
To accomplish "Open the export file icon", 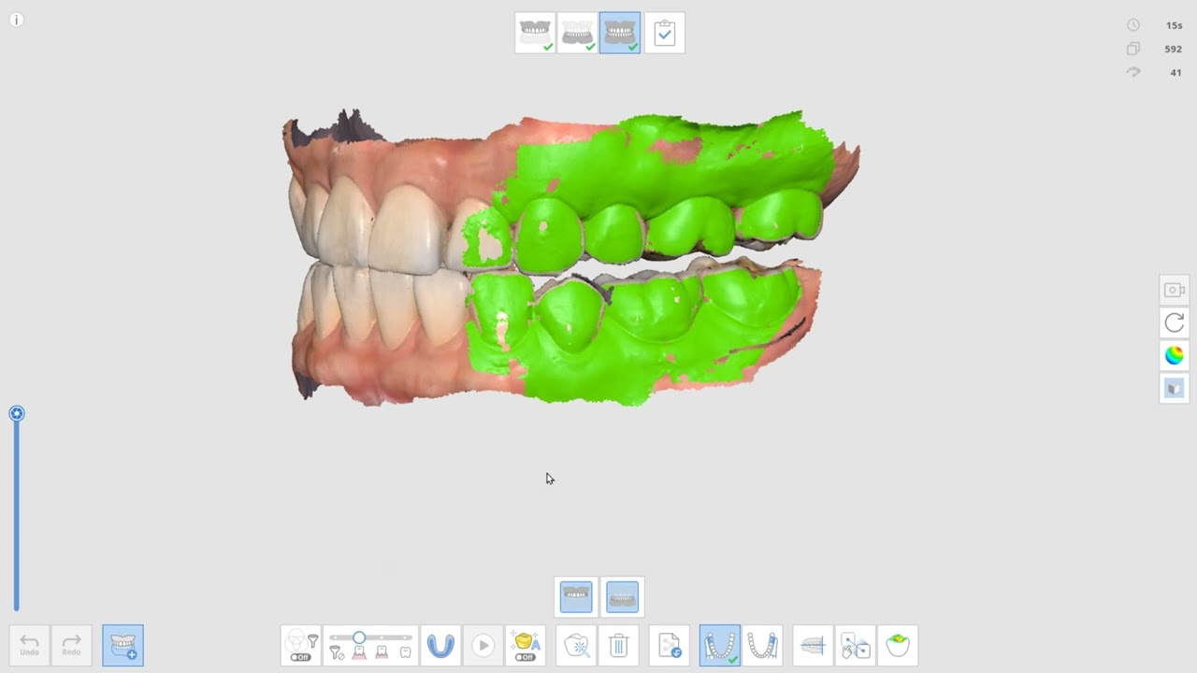I will pyautogui.click(x=670, y=645).
